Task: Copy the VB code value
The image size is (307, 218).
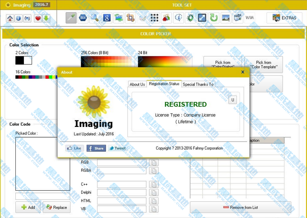Action: tap(153, 209)
